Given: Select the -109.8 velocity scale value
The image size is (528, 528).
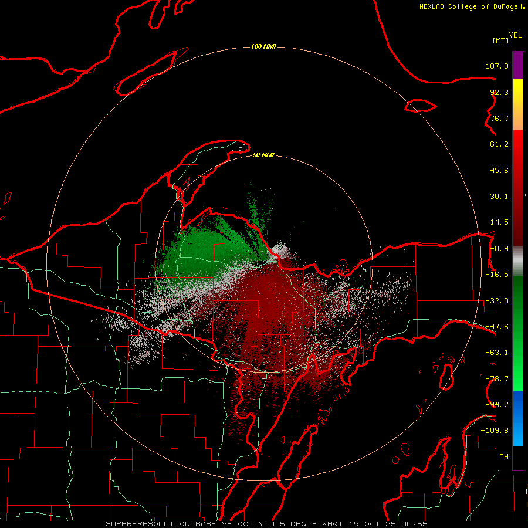Looking at the screenshot, I should coord(495,431).
